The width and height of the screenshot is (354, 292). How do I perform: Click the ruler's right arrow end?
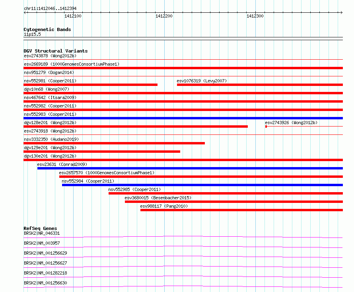coord(341,12)
